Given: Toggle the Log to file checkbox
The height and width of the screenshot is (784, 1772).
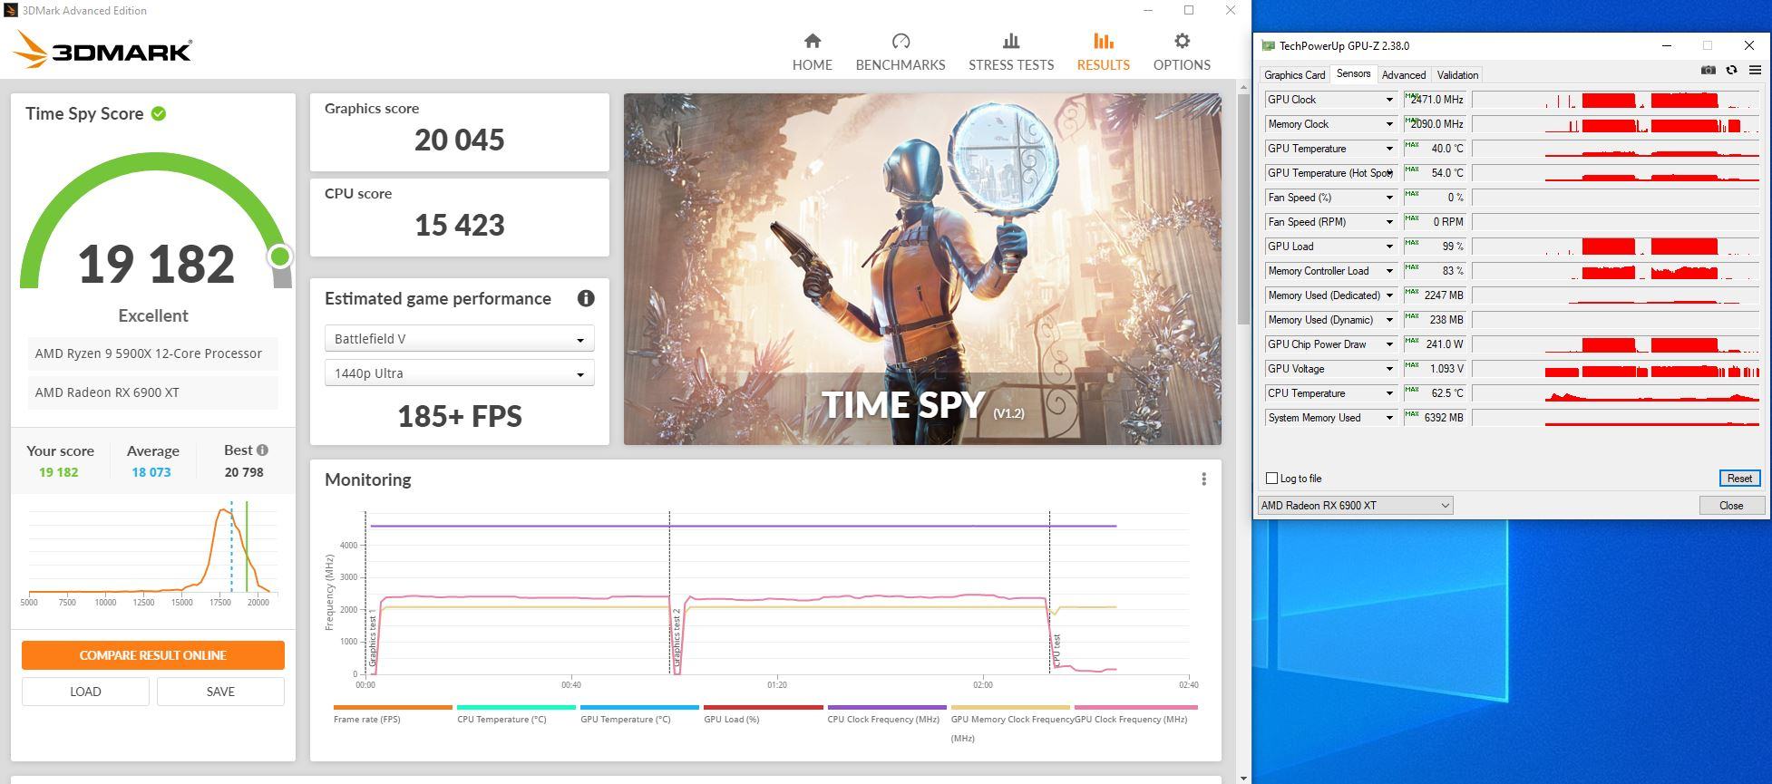Looking at the screenshot, I should click(x=1271, y=478).
